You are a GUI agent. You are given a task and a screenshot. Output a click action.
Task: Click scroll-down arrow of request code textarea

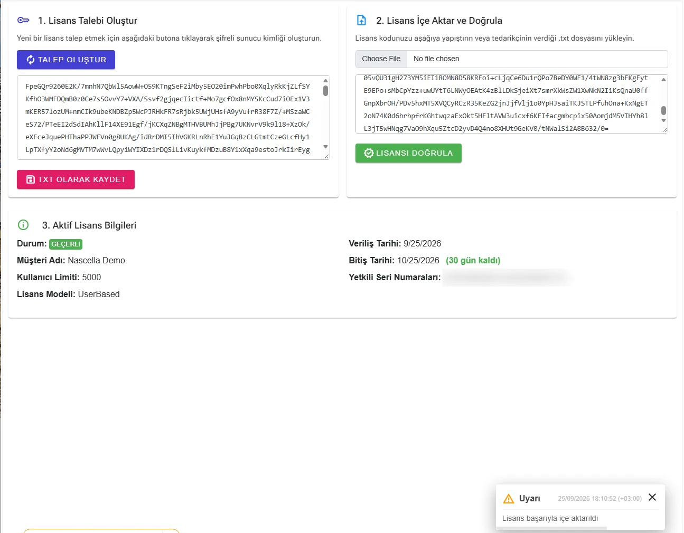(325, 147)
